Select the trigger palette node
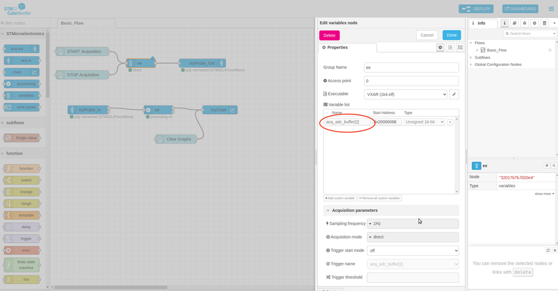The image size is (558, 291). coord(22,239)
